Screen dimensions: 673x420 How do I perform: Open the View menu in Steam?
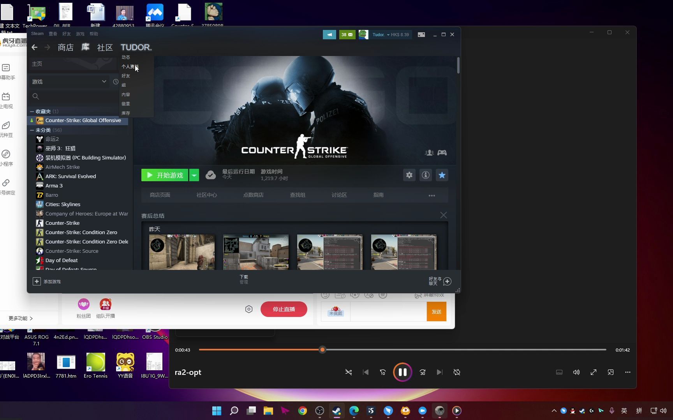[x=53, y=34]
